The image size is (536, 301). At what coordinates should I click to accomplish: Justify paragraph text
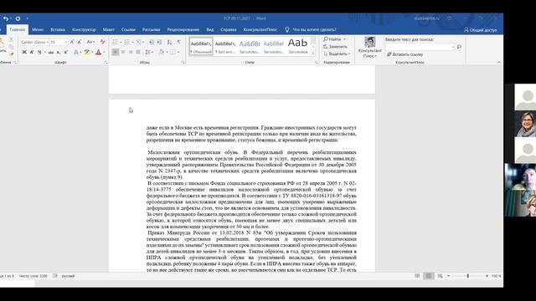click(x=138, y=52)
